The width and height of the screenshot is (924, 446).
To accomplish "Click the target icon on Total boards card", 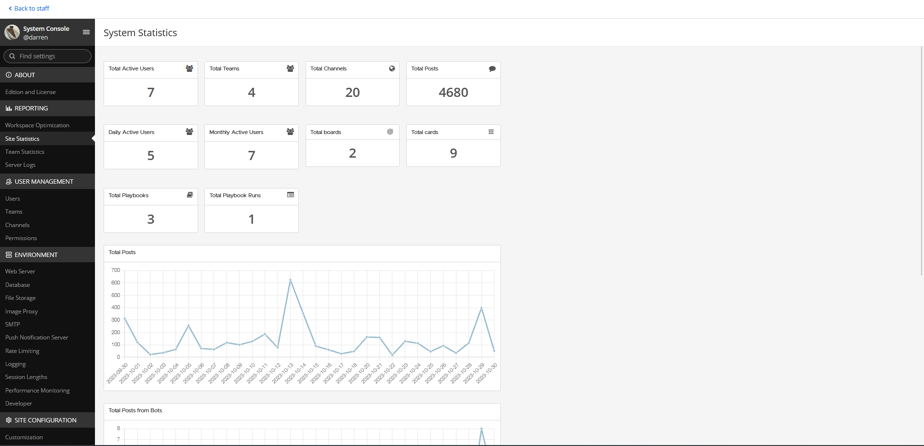I will click(390, 132).
